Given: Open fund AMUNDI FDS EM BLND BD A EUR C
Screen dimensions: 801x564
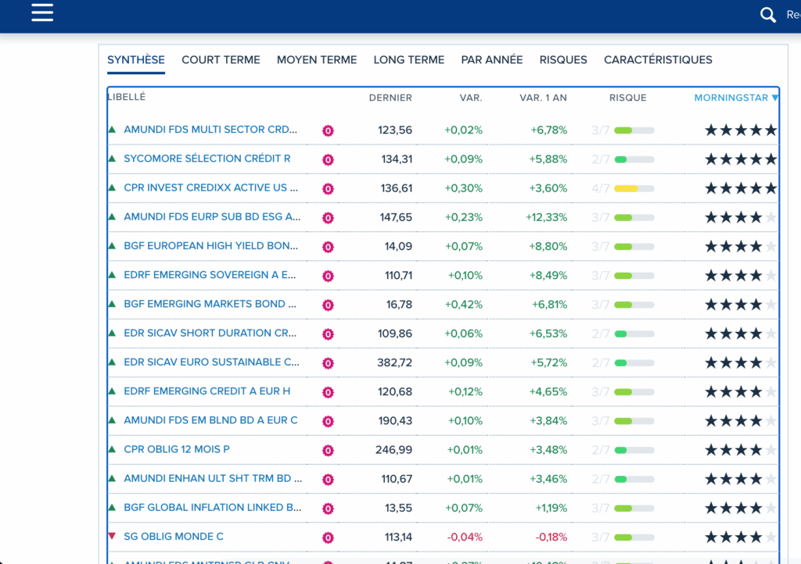Looking at the screenshot, I should click(210, 420).
